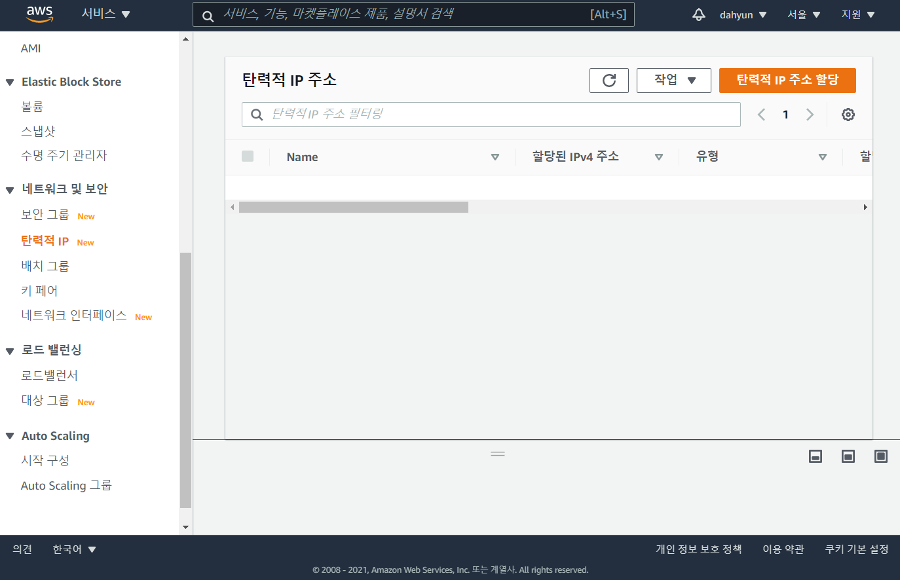Click the search magnifier in top bar

[x=208, y=16]
